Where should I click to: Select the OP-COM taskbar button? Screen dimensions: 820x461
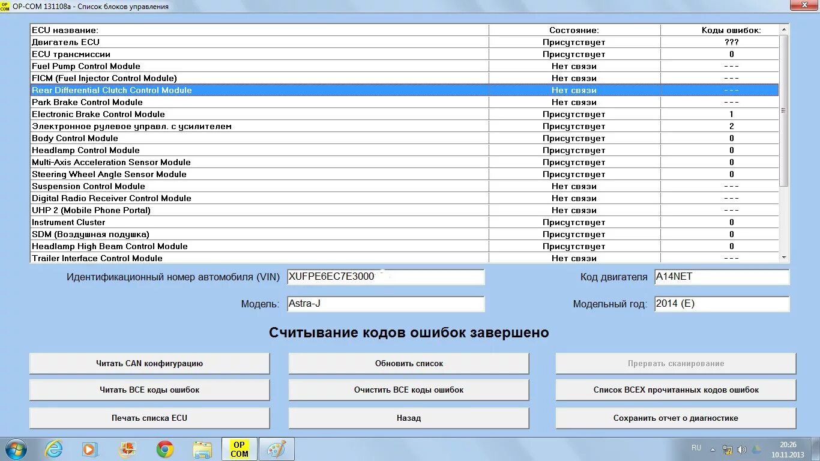pos(240,449)
